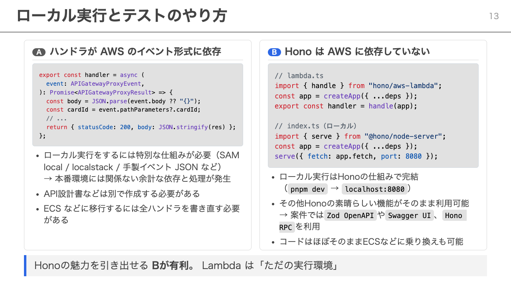Click the // index.ts (ローカル) comment line
Viewport: 511px width, 287px height.
(315, 126)
